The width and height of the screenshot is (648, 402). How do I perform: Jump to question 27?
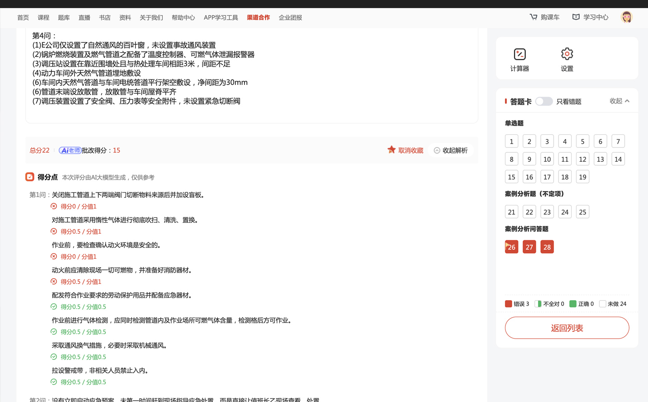point(529,247)
